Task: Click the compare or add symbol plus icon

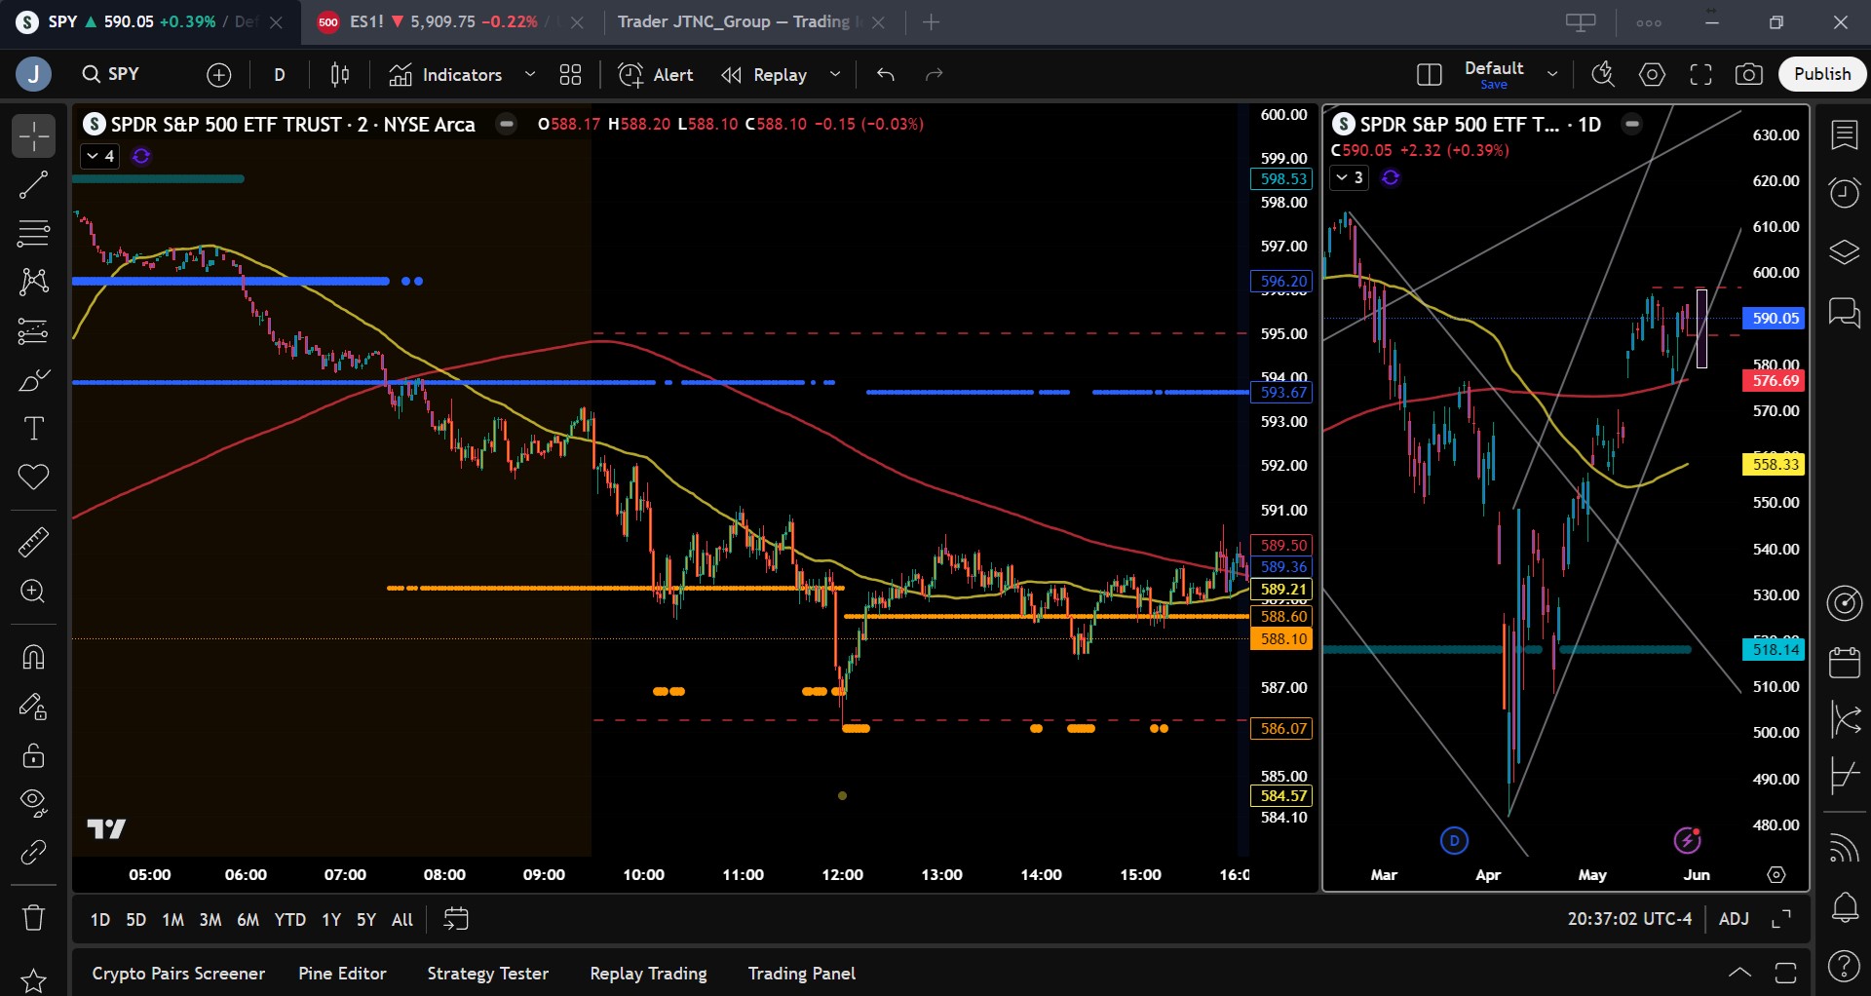Action: [219, 75]
